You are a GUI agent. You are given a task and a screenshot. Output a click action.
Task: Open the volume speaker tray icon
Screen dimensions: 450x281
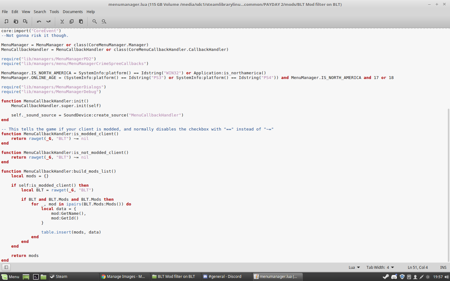pyautogui.click(x=447, y=277)
